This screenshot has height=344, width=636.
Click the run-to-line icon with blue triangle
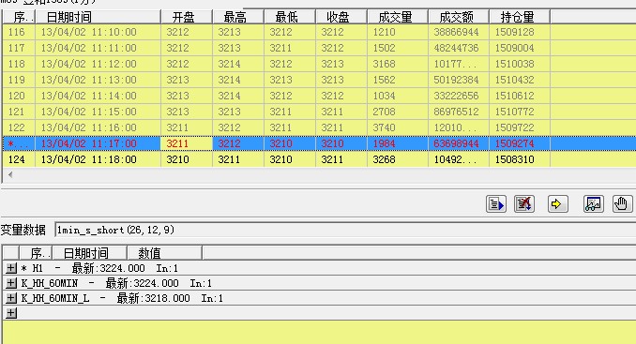click(x=495, y=203)
